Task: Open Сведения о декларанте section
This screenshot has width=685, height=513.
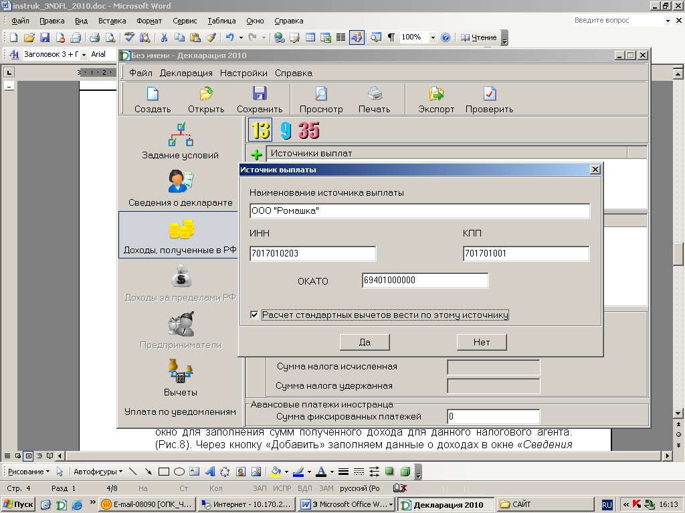Action: [180, 188]
